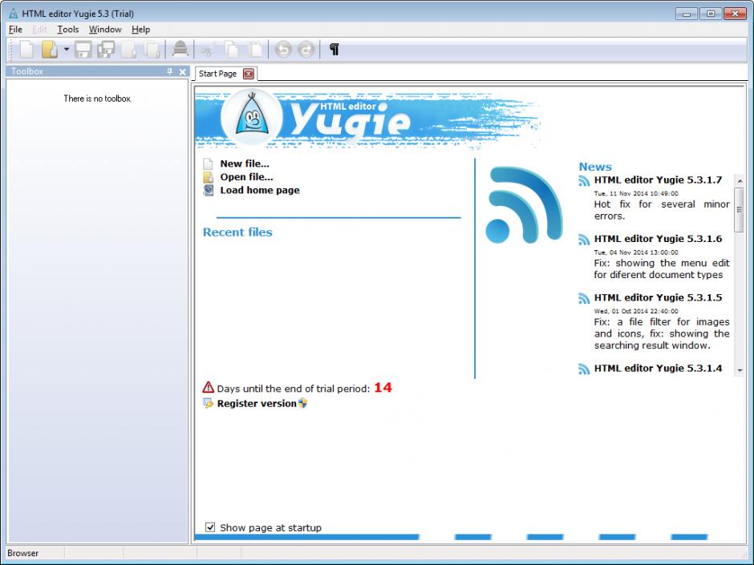The width and height of the screenshot is (754, 565).
Task: Click the Open file folder toolbar icon
Action: (x=50, y=49)
